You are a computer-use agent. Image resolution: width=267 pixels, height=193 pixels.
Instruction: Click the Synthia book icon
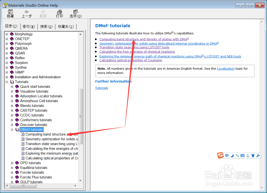point(12,67)
